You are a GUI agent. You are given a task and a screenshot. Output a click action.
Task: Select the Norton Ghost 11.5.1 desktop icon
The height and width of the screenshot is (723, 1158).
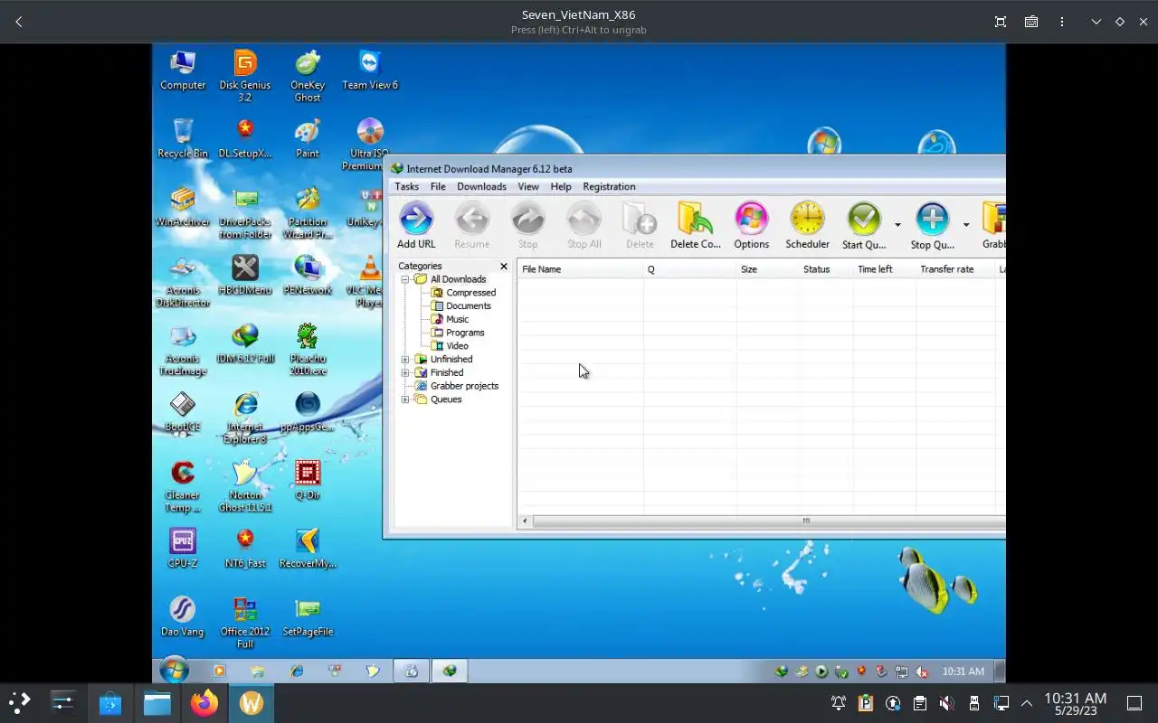click(244, 486)
